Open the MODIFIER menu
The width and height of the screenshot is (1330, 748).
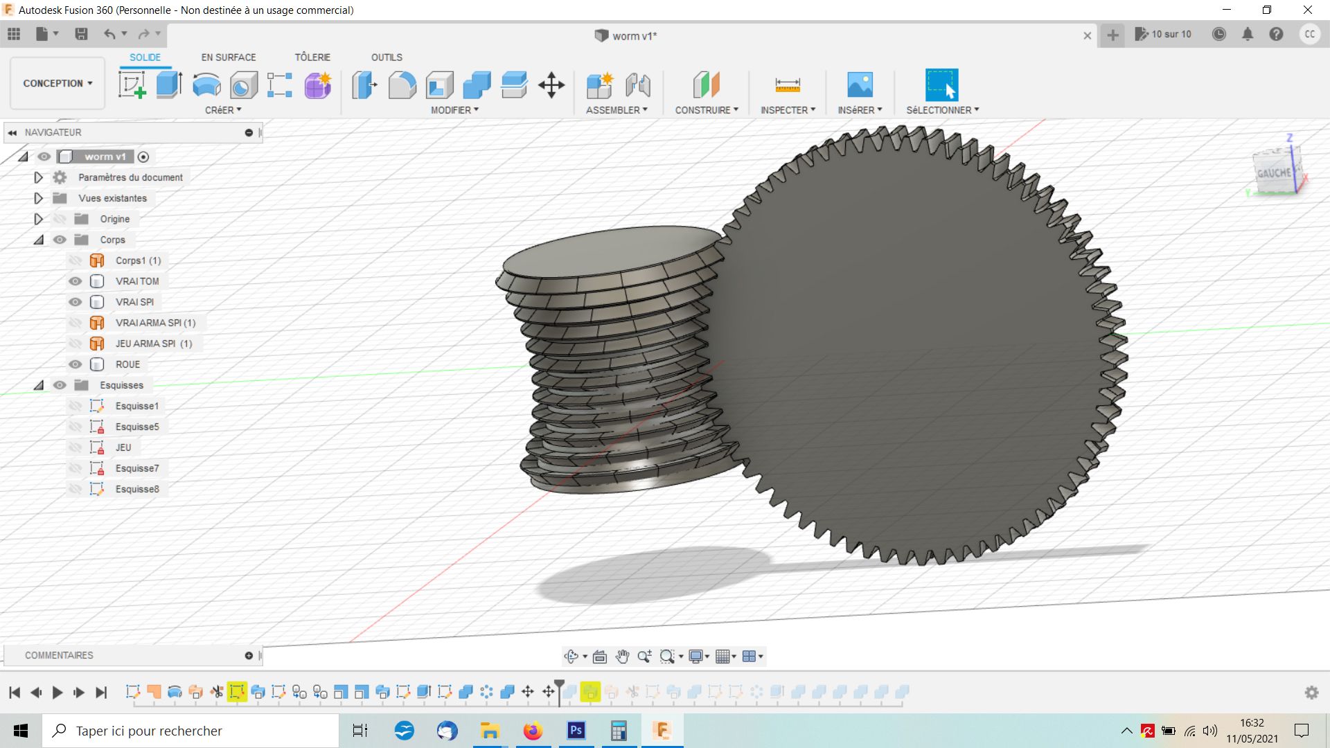(454, 110)
